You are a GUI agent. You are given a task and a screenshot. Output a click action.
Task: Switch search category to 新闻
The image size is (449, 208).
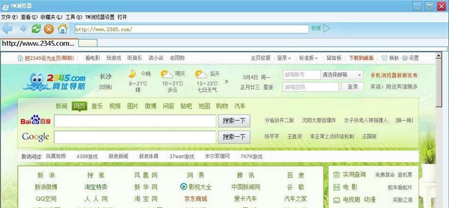(x=61, y=106)
